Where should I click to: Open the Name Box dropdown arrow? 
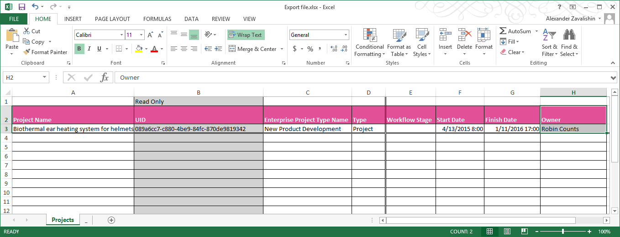(44, 77)
